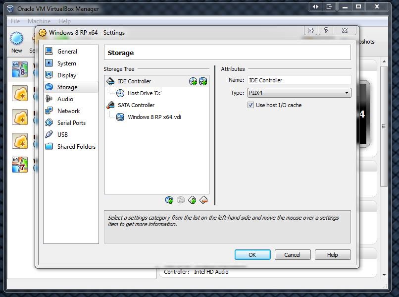Click Remove Controller icon below storage tree
The height and width of the screenshot is (297, 399).
coord(203,200)
